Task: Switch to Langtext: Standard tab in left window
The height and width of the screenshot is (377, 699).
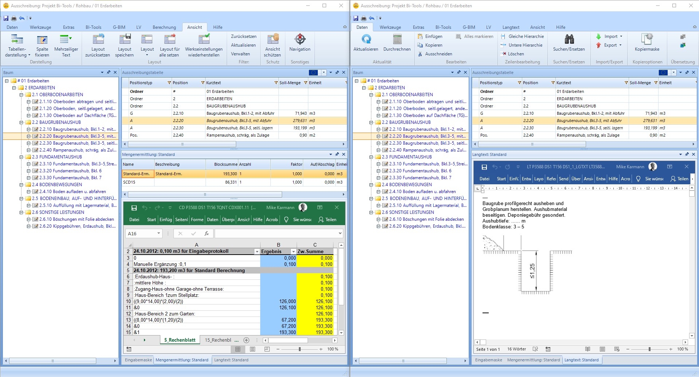Action: 231,360
